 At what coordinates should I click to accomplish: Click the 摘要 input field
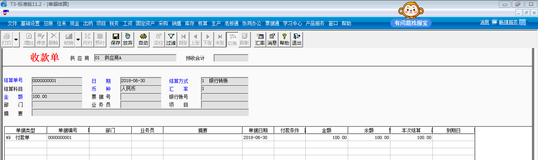click(140, 113)
